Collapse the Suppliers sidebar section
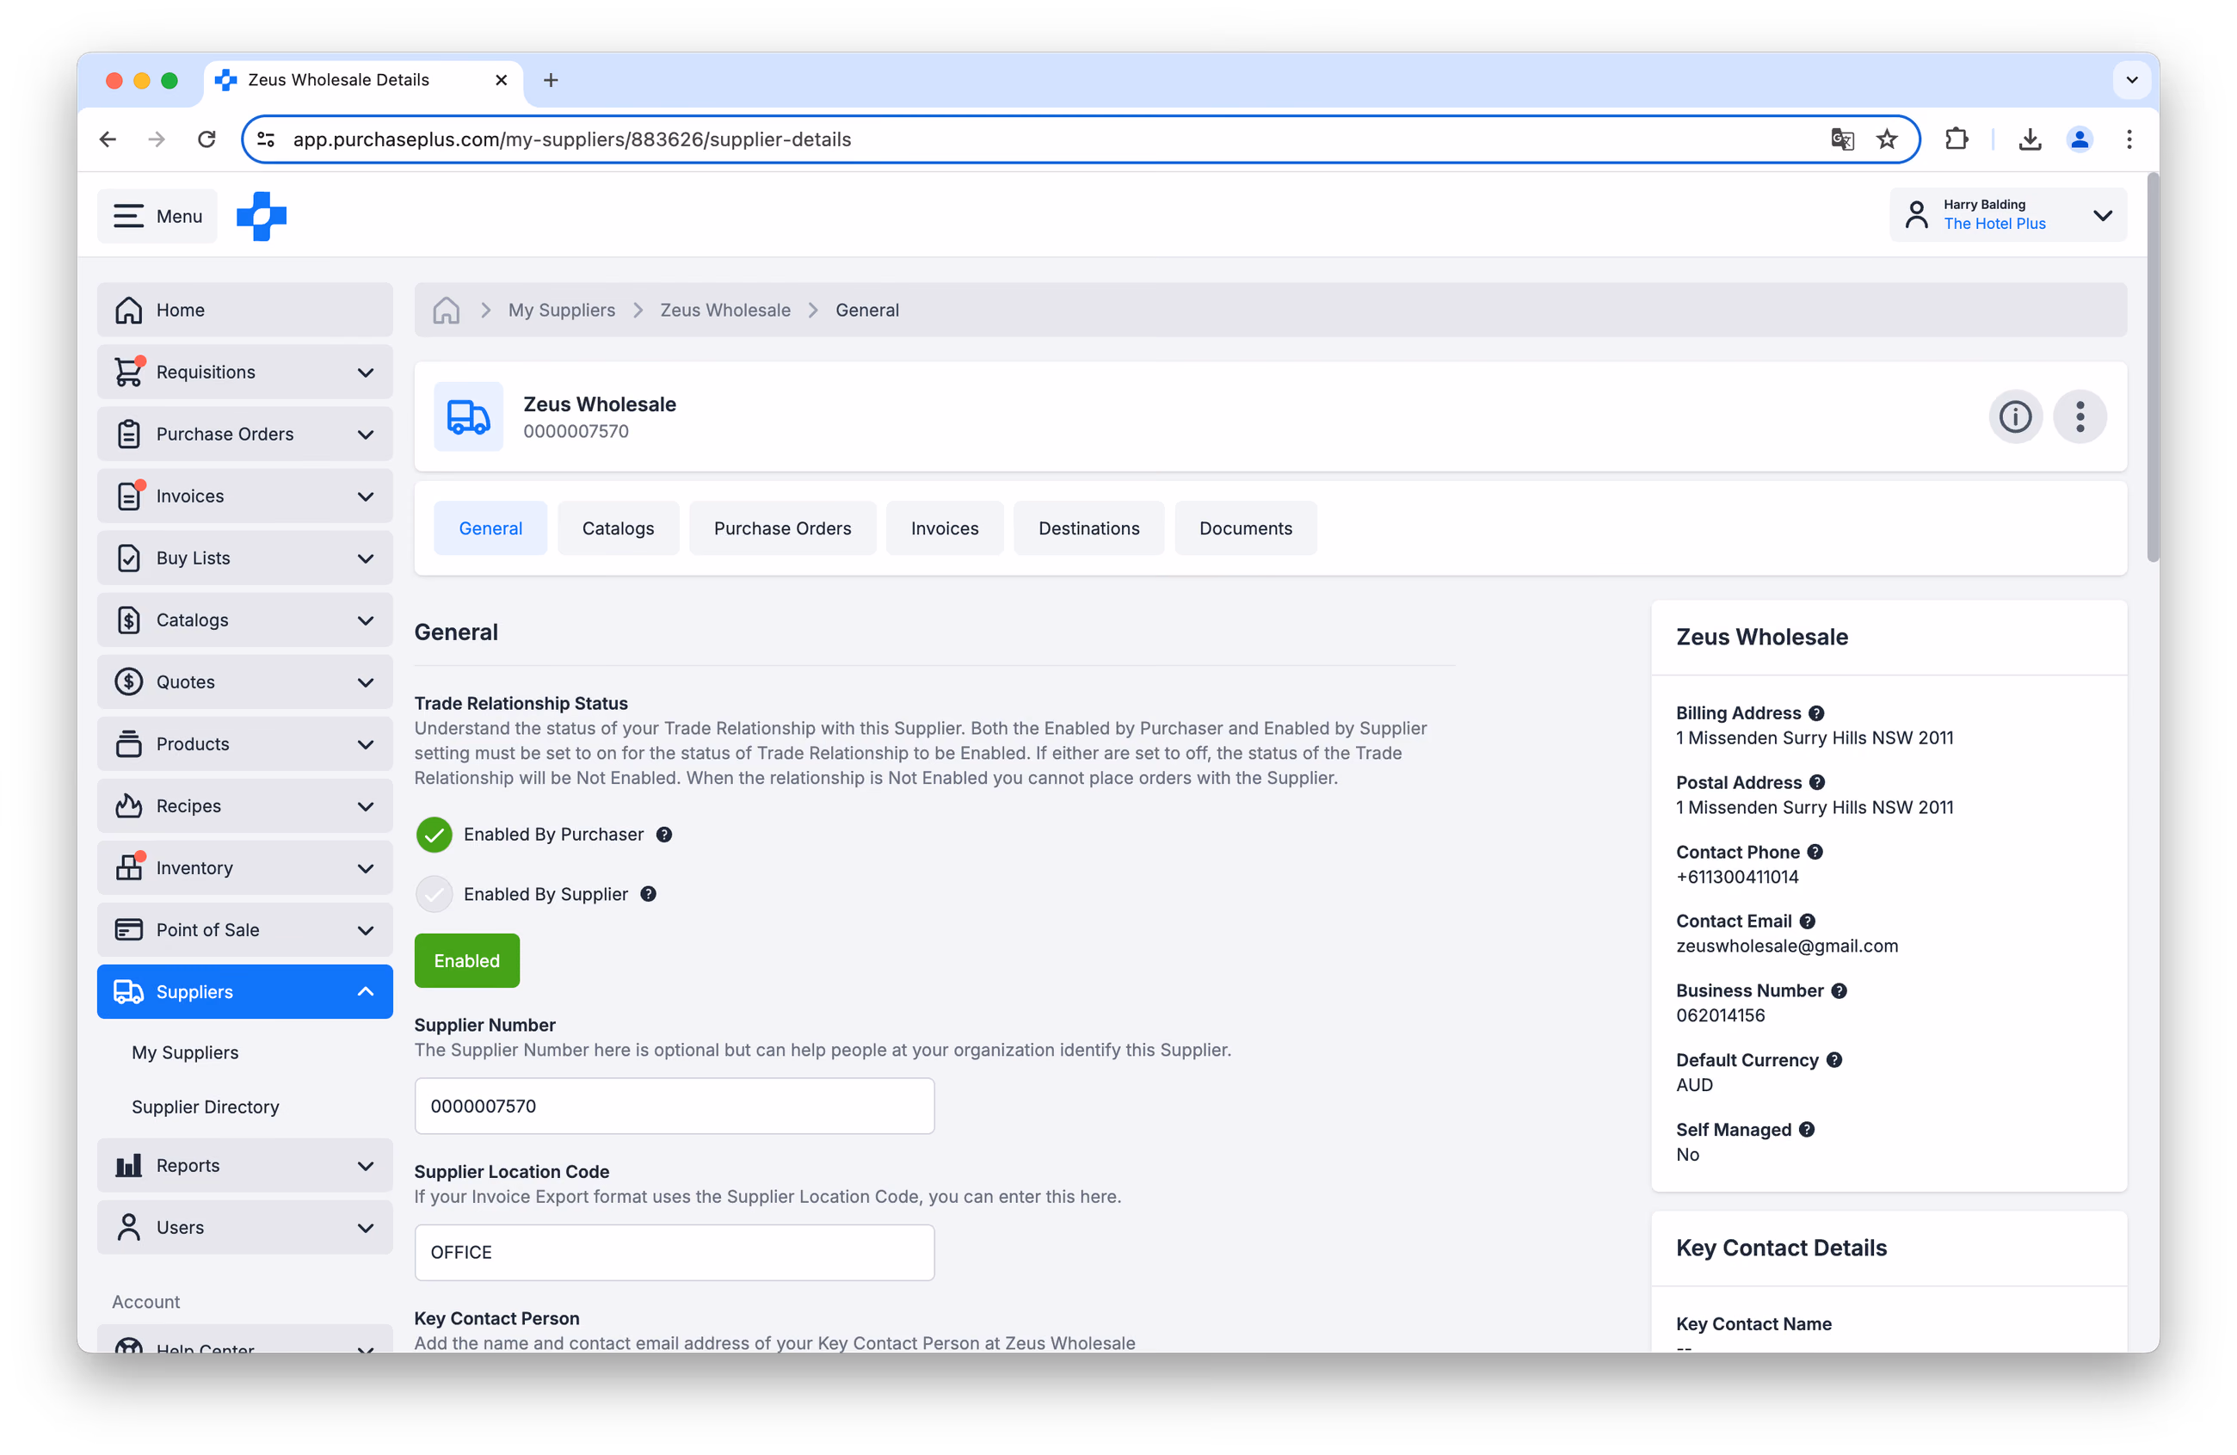The width and height of the screenshot is (2237, 1455). click(245, 991)
